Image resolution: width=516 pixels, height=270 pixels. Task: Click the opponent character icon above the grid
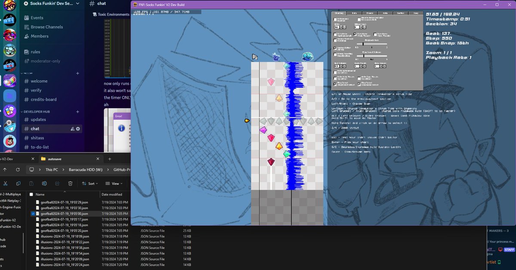click(x=276, y=57)
